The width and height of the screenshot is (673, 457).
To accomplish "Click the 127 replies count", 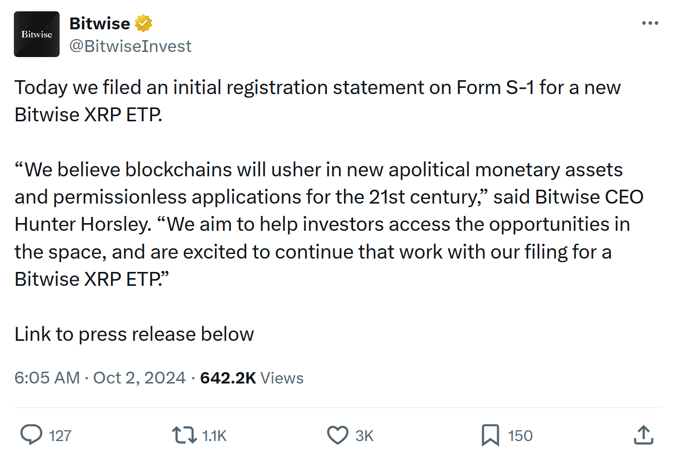I will 60,436.
